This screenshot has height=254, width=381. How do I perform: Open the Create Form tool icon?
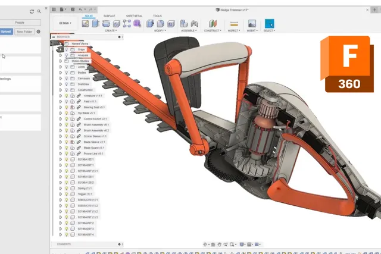click(x=137, y=24)
